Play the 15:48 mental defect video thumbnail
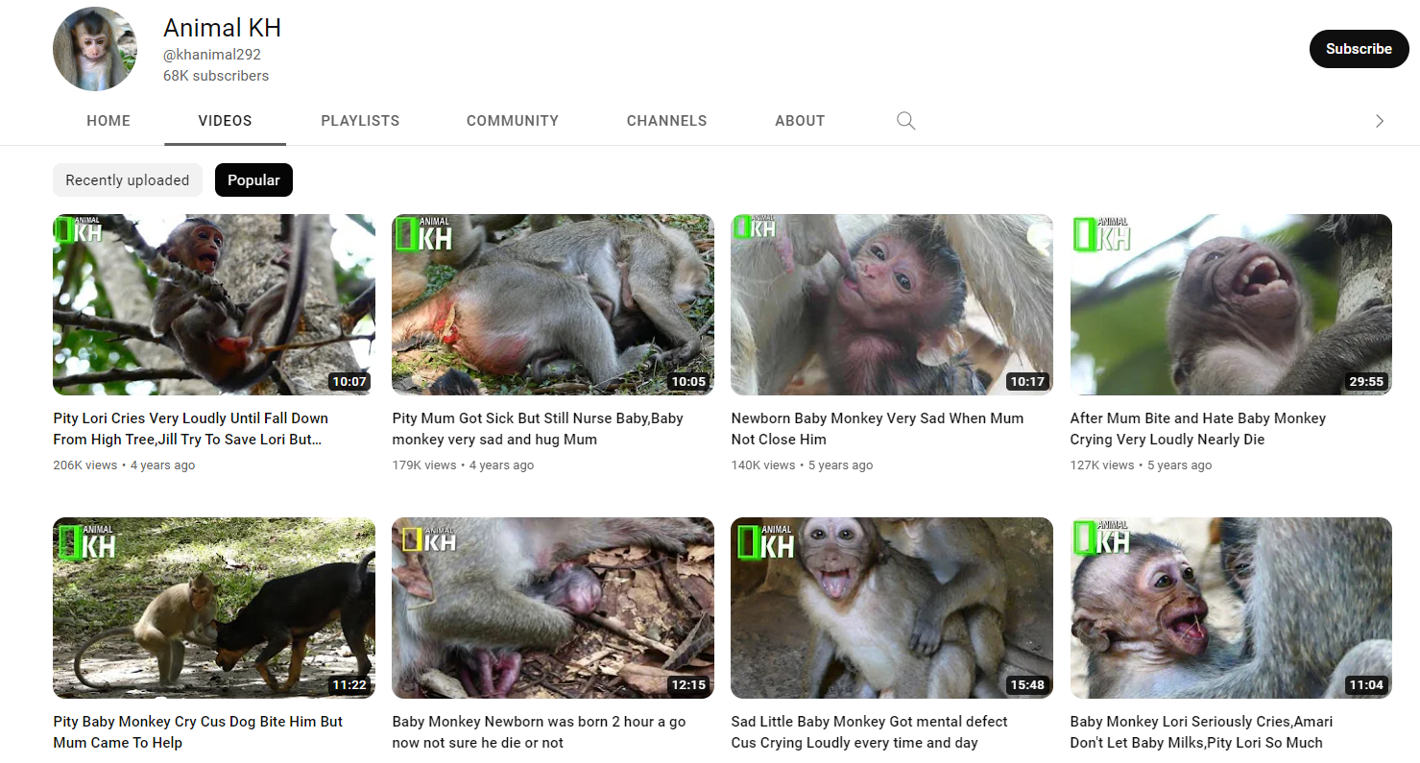The width and height of the screenshot is (1420, 763). (x=892, y=608)
